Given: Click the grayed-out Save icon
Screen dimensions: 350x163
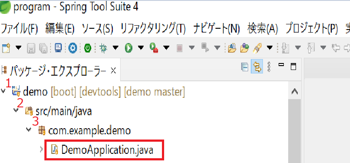Looking at the screenshot, I should 31,48.
